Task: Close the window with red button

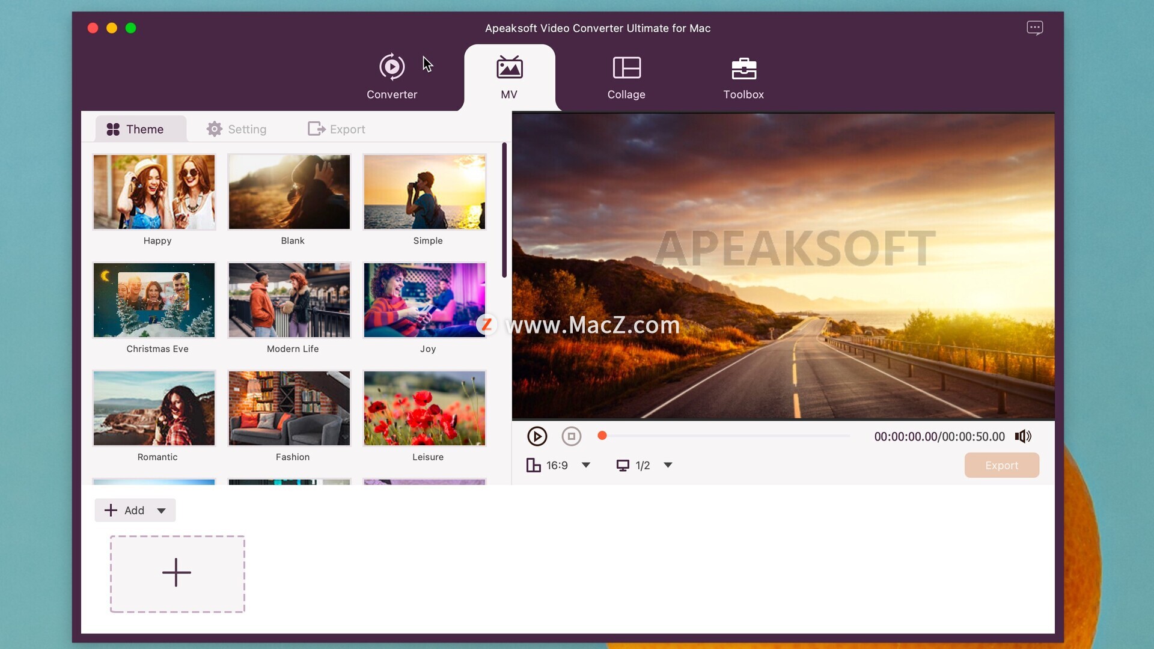Action: coord(93,28)
